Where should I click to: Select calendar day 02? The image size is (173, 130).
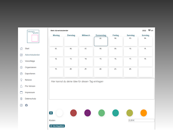point(116,41)
